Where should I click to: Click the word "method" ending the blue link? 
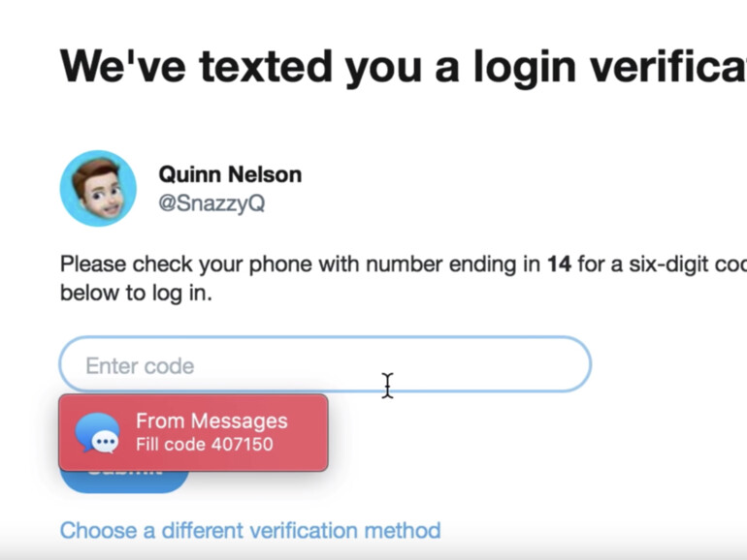pyautogui.click(x=403, y=531)
